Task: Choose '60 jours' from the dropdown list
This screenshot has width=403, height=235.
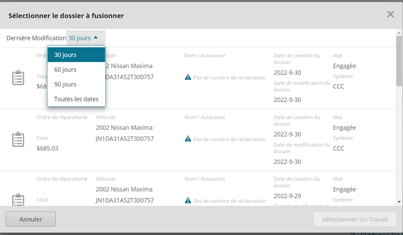Action: [77, 69]
